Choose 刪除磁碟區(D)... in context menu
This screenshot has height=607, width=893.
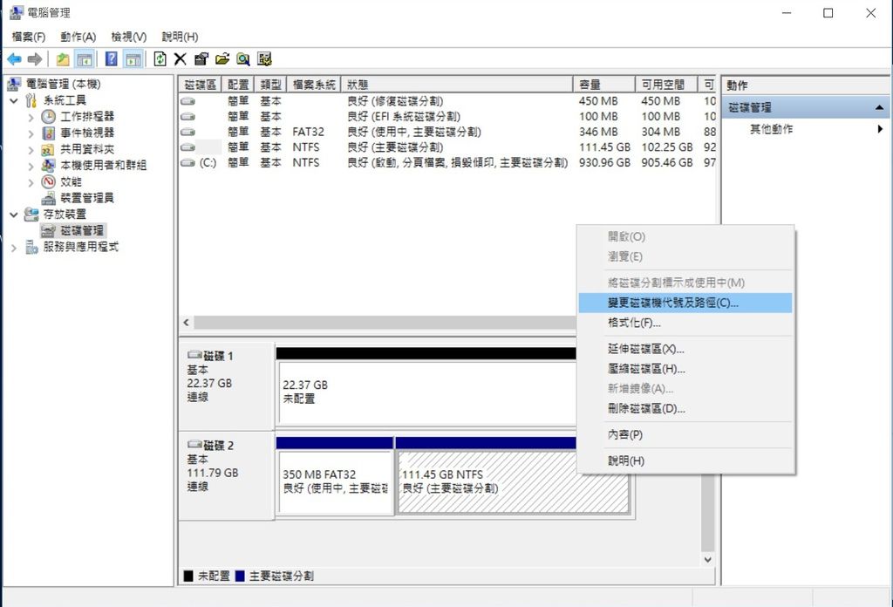tap(685, 409)
